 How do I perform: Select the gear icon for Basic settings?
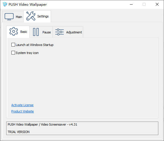click(14, 31)
